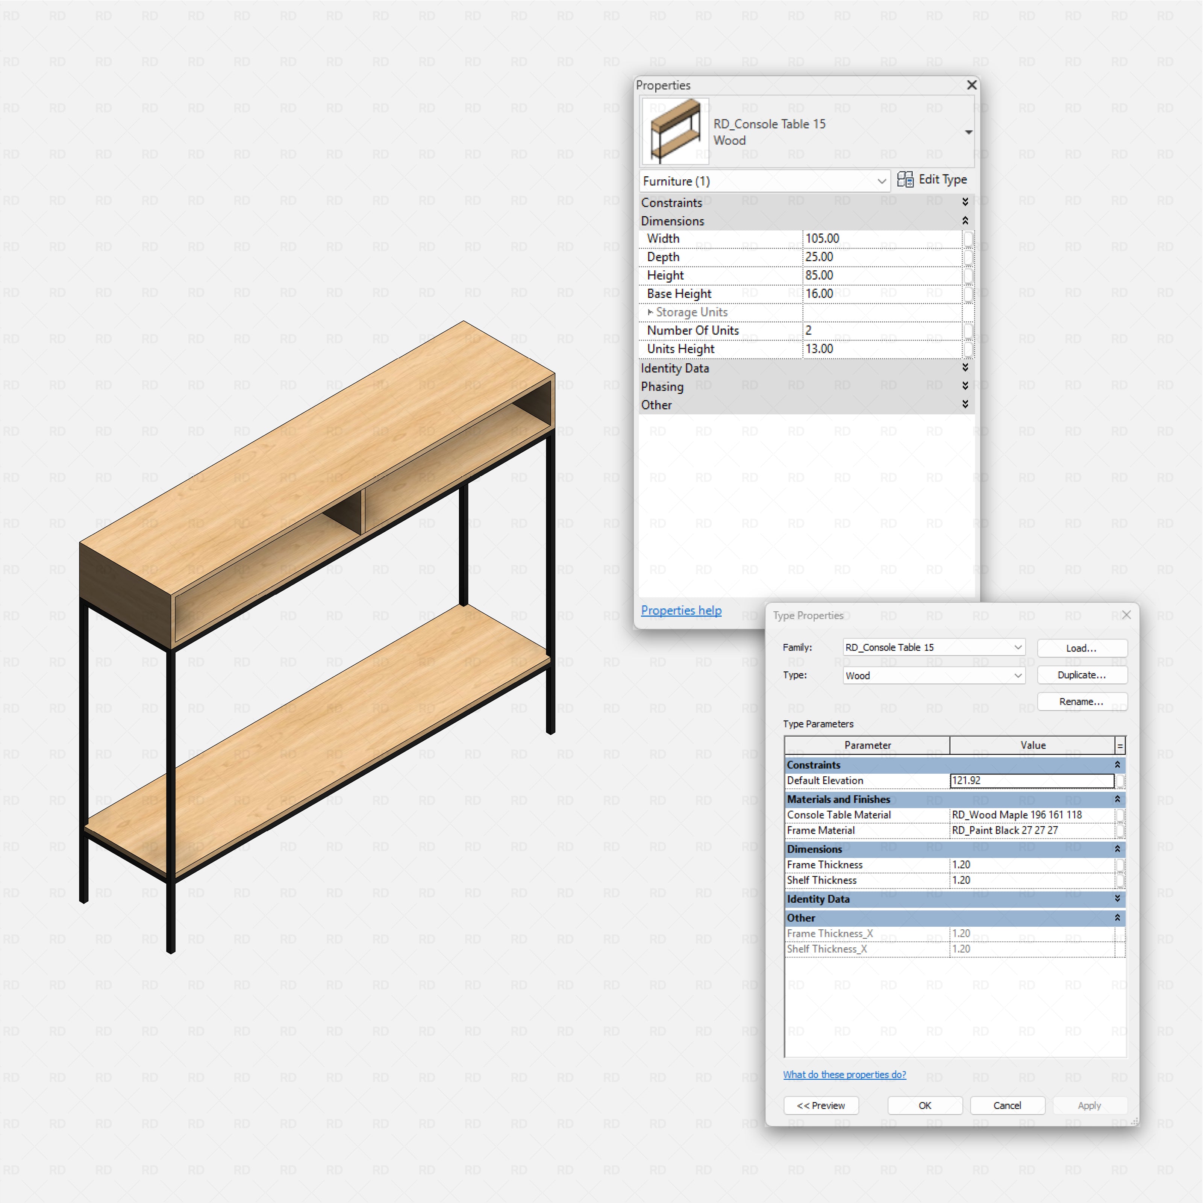
Task: Click the Load button in Type Properties
Action: [x=1082, y=648]
